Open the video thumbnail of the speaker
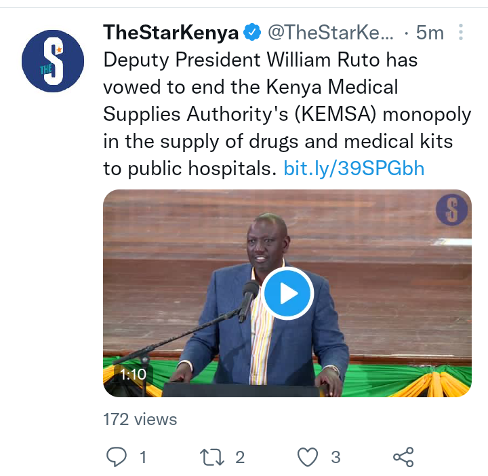This screenshot has height=476, width=488. [x=287, y=293]
